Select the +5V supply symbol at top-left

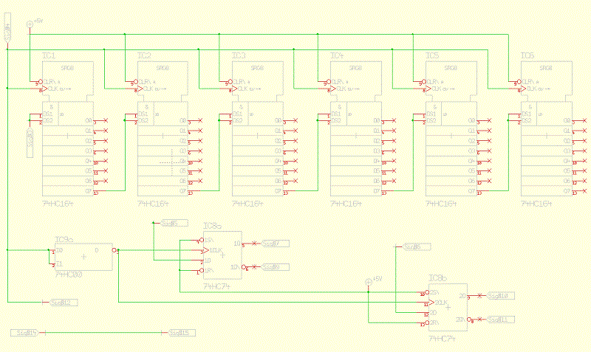tap(30, 24)
